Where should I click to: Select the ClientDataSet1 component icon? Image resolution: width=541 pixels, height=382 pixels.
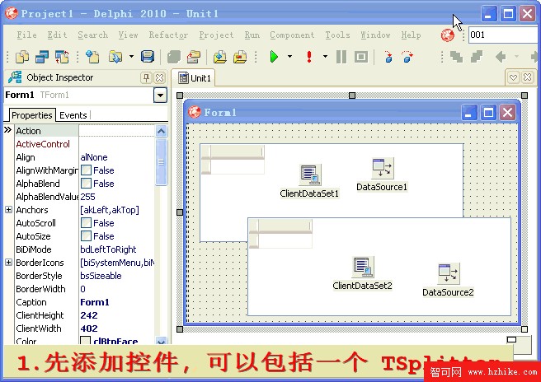point(310,175)
